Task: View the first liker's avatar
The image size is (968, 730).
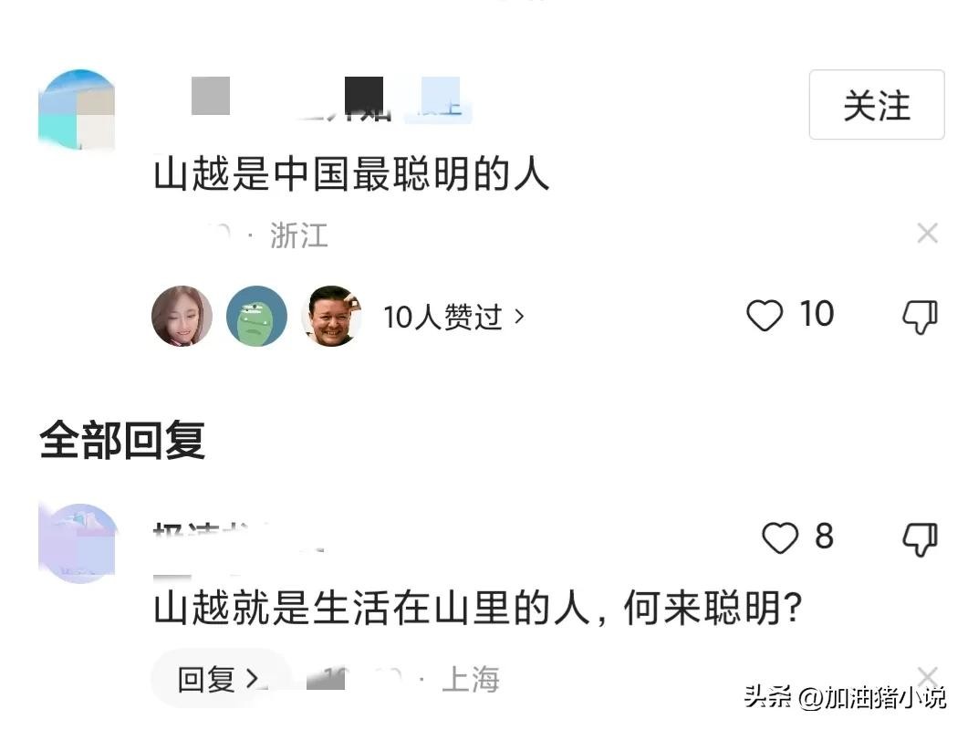Action: tap(182, 317)
